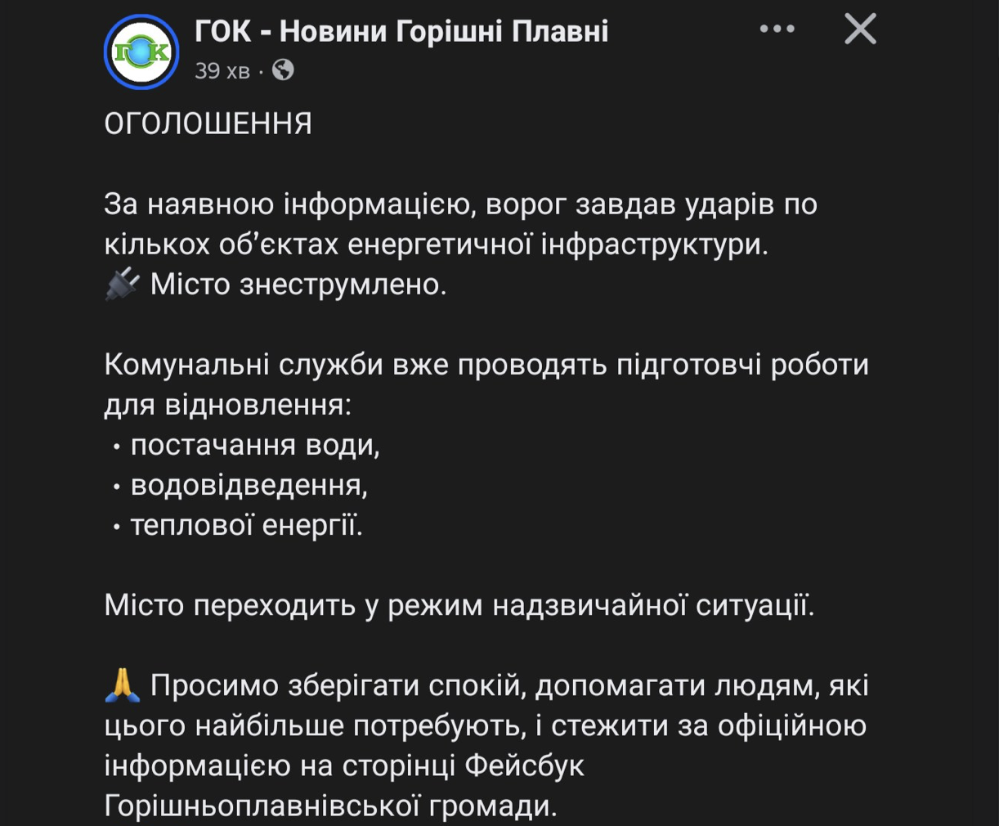Click the ОГОЛОШЕННЯ heading text
The height and width of the screenshot is (826, 999).
[x=208, y=124]
